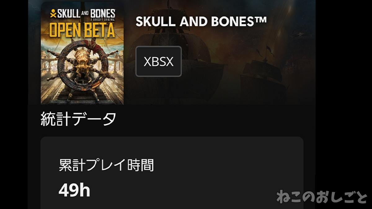Click the statistics card panel

point(172,173)
